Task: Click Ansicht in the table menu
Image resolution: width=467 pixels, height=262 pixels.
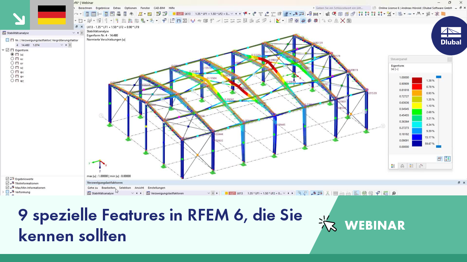Action: 139,188
